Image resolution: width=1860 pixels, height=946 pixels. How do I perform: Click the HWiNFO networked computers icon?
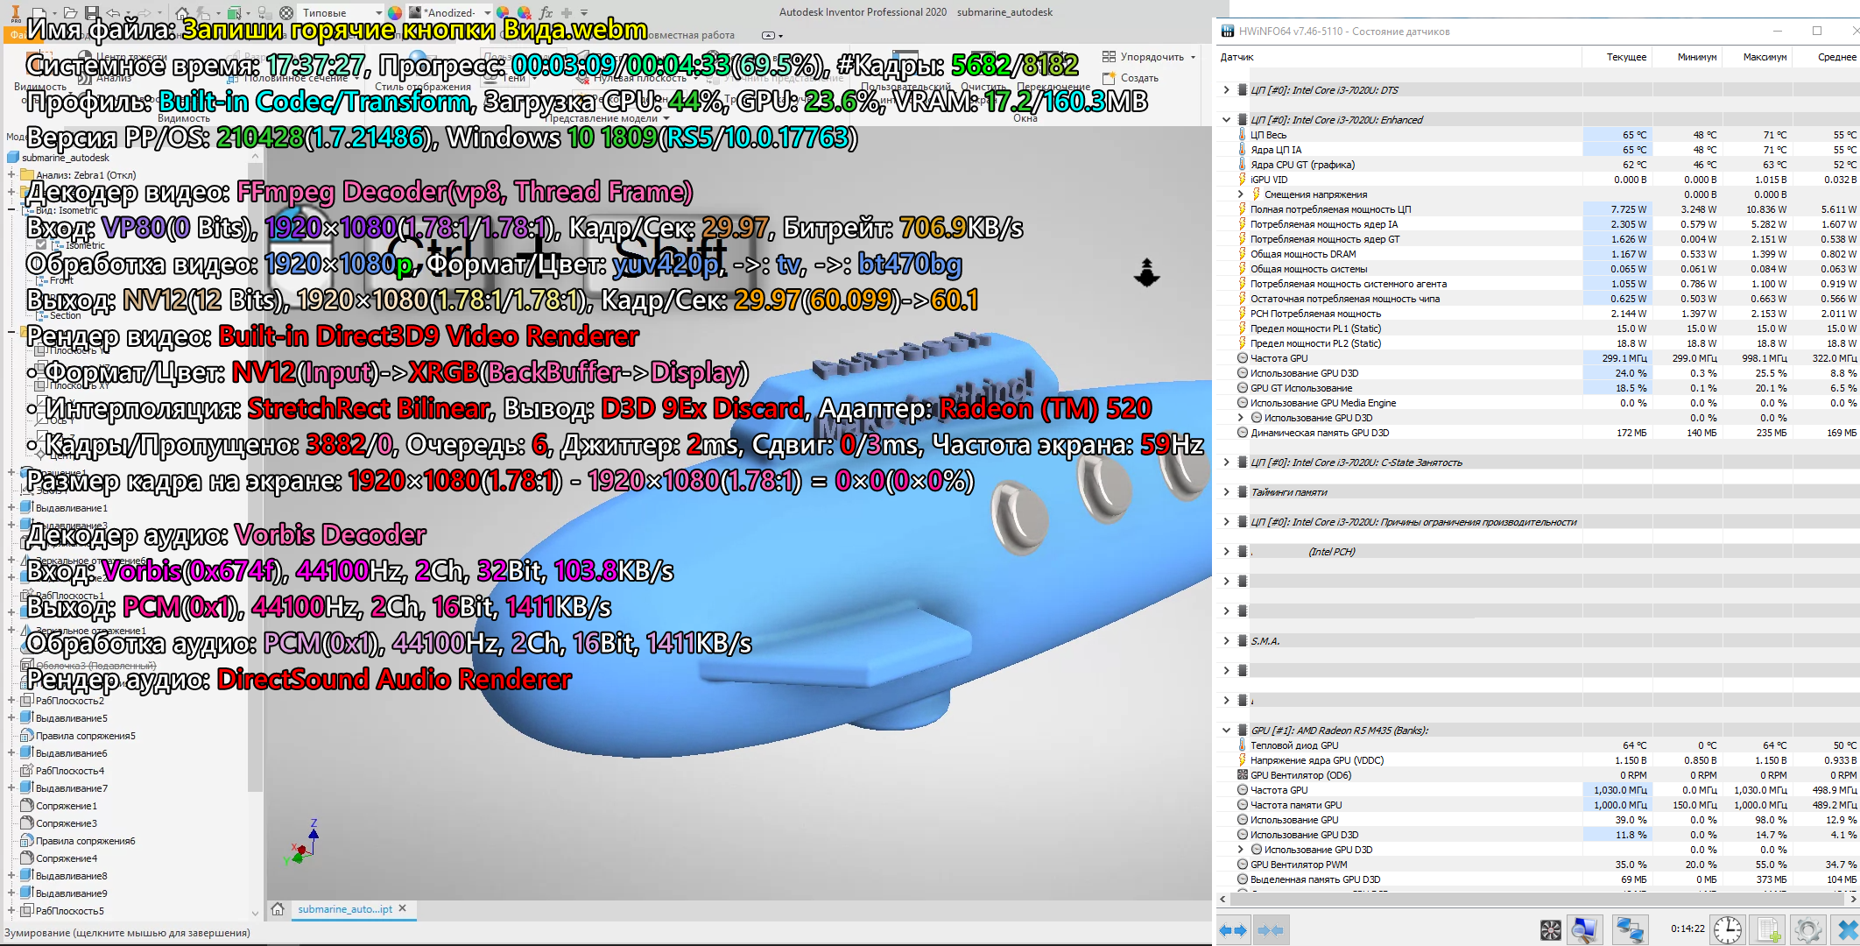[1630, 929]
